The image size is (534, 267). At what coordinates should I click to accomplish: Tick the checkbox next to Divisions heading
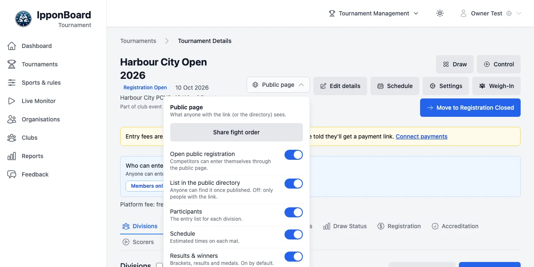(x=159, y=265)
